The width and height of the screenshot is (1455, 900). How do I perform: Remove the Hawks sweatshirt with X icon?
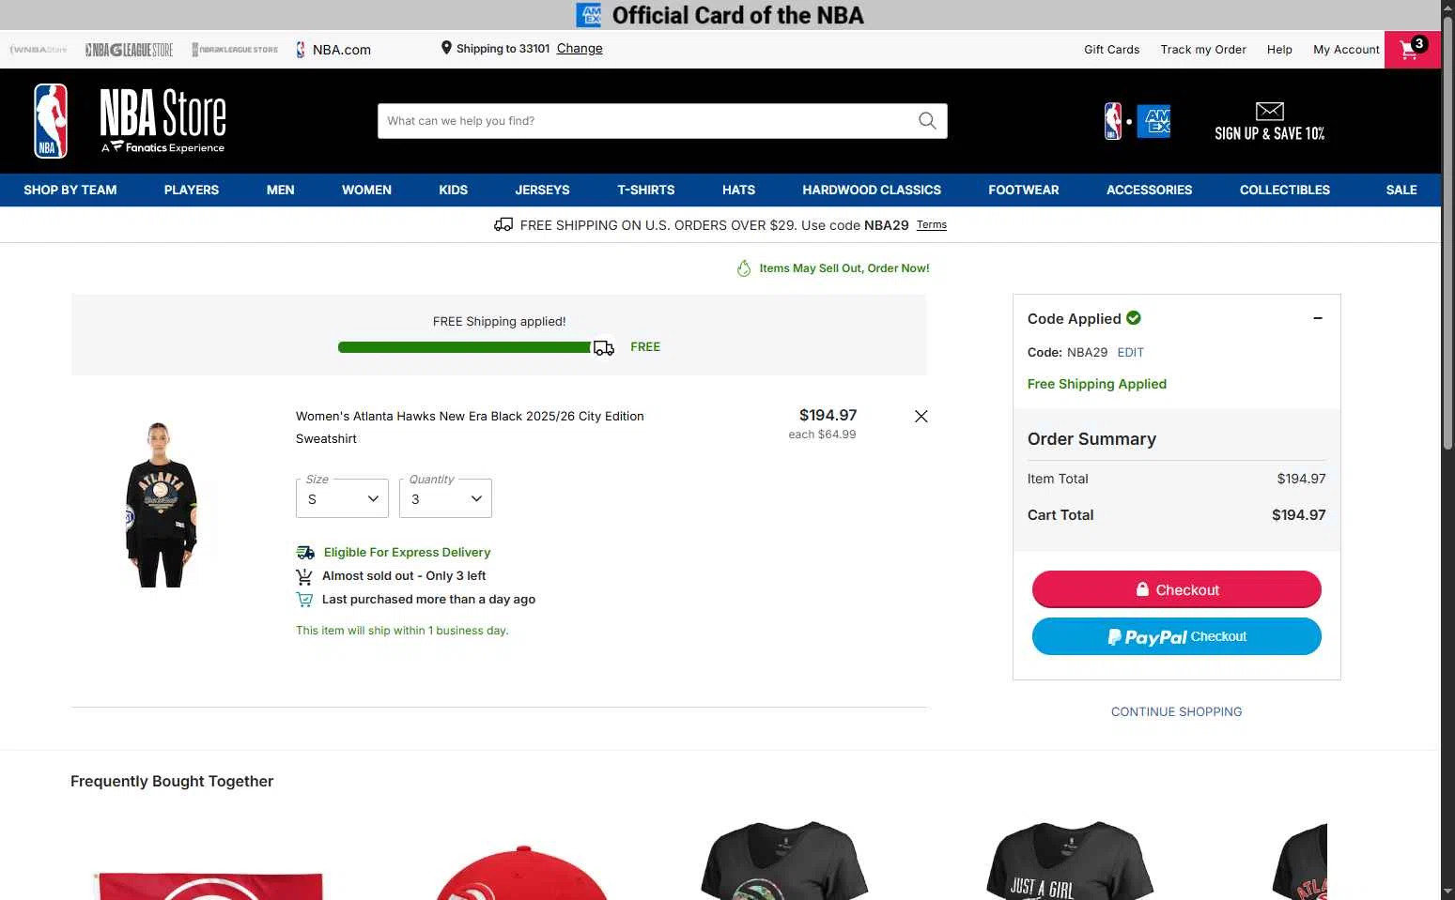[x=921, y=416]
